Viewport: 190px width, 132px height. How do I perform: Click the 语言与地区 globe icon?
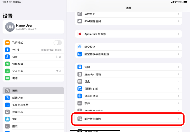coord(80,96)
